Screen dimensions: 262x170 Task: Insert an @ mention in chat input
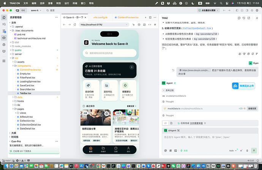click(x=166, y=151)
